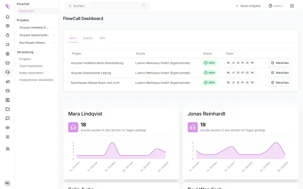Open Akquise Hotellerie B... in sidebar

click(34, 27)
